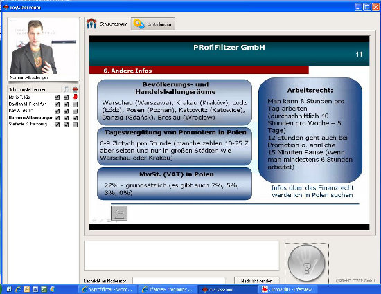
Task: Click the raise-hand question button
Action: click(x=306, y=263)
